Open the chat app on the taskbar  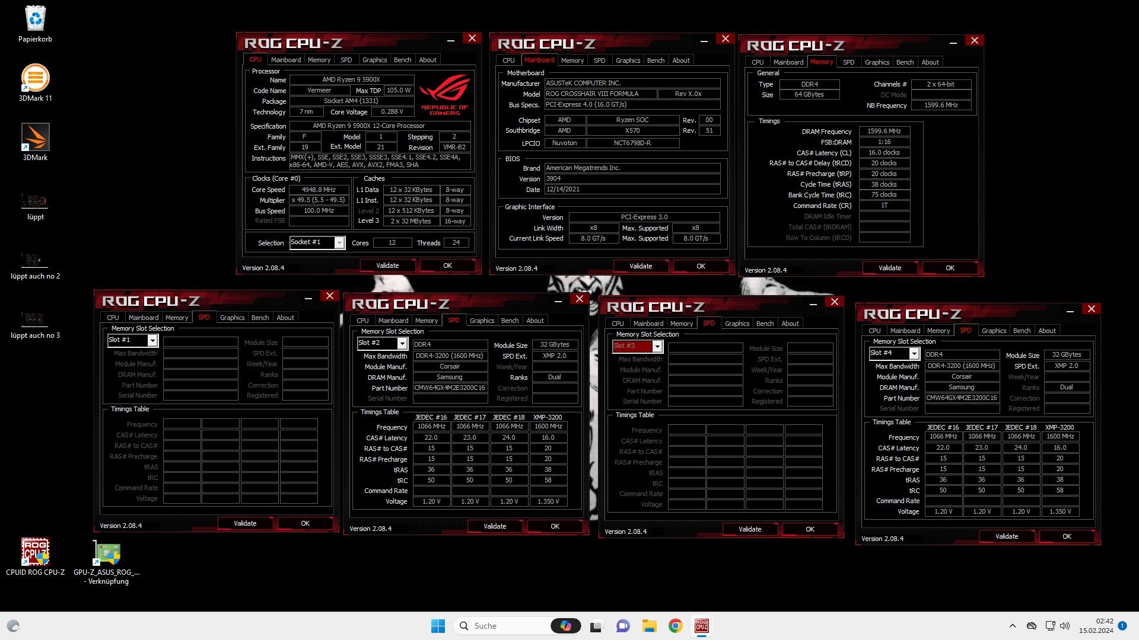click(623, 626)
